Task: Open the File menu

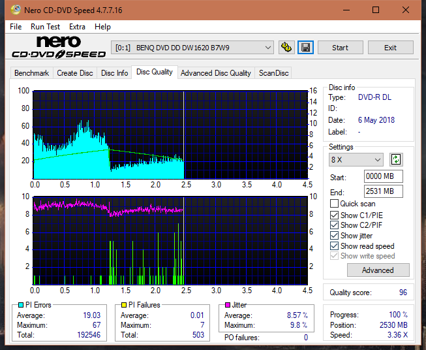Action: pyautogui.click(x=16, y=27)
